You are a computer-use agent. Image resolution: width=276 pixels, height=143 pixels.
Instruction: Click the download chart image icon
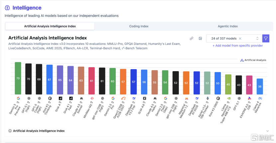(200, 39)
